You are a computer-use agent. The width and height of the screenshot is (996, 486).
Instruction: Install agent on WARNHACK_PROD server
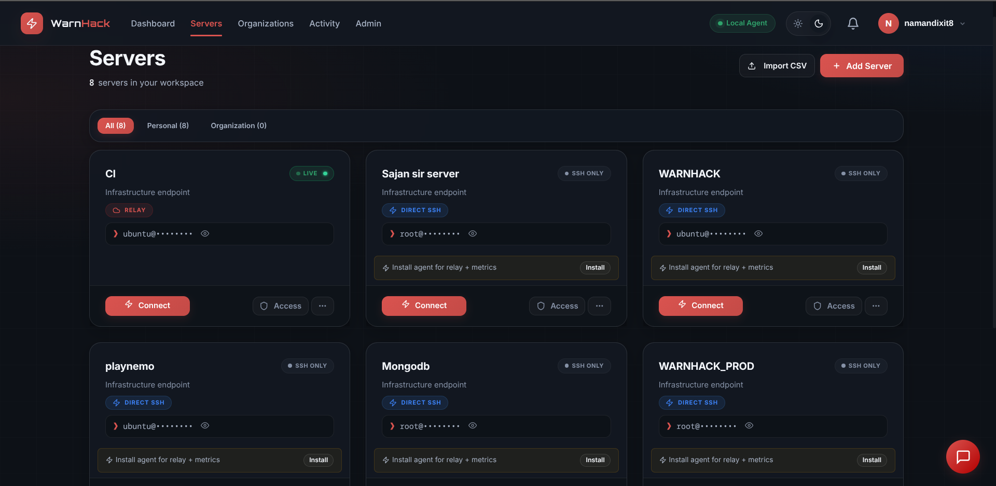point(872,460)
